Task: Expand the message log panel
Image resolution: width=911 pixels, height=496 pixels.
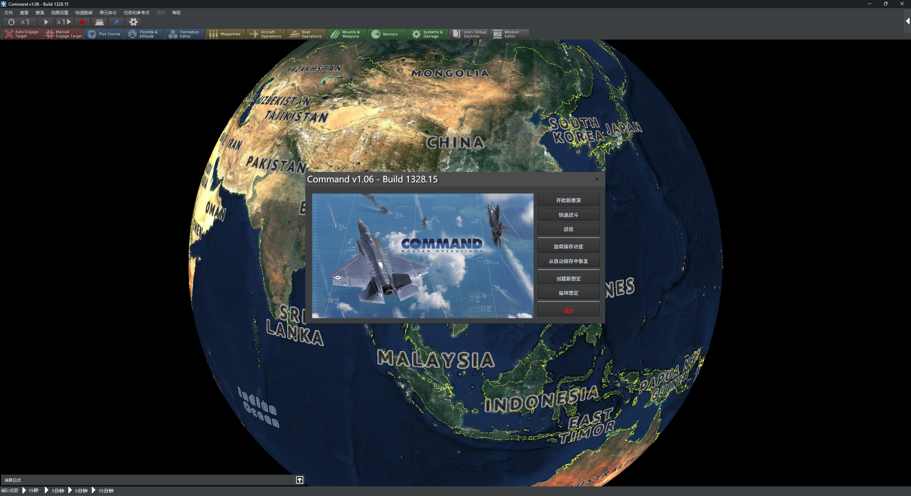Action: (x=300, y=480)
